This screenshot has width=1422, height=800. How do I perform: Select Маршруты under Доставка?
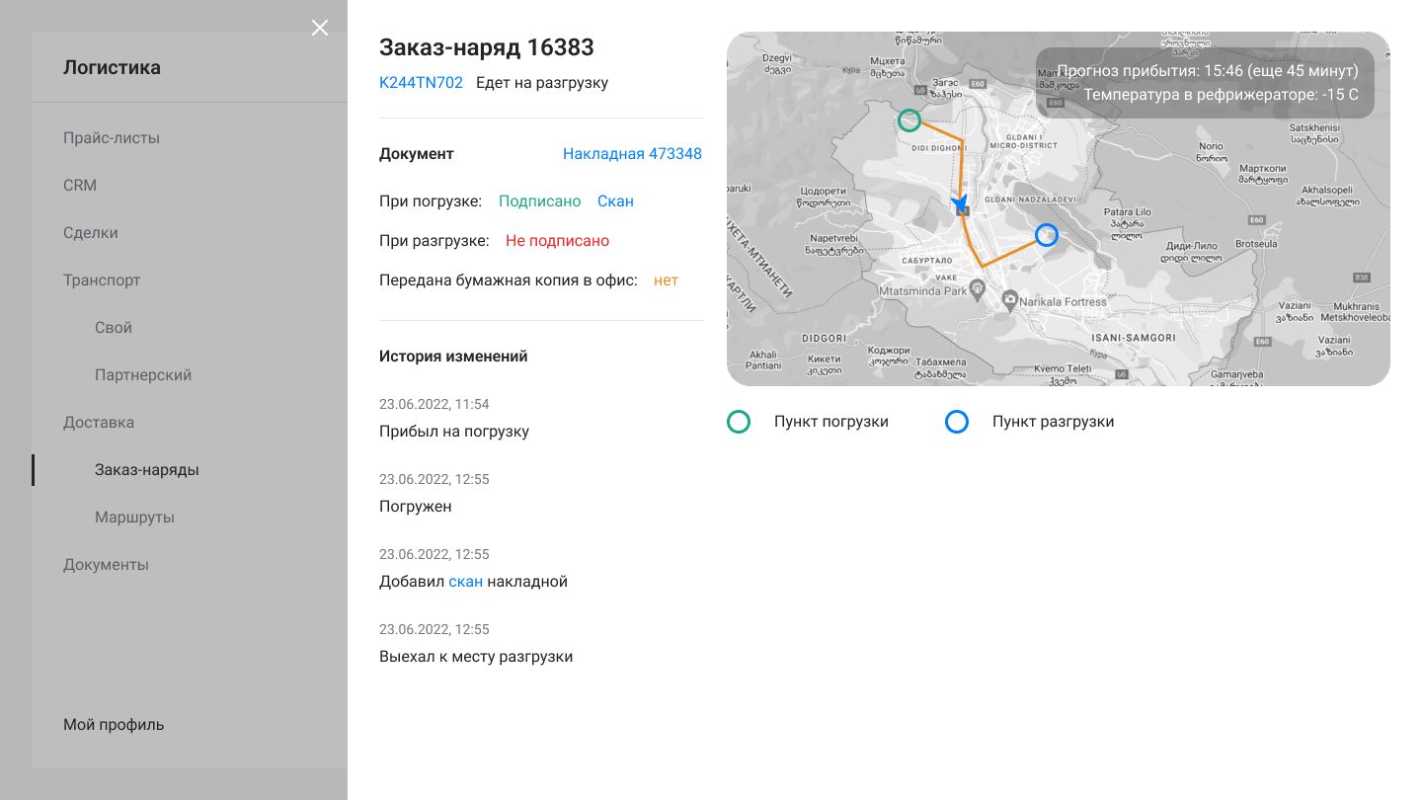[134, 518]
